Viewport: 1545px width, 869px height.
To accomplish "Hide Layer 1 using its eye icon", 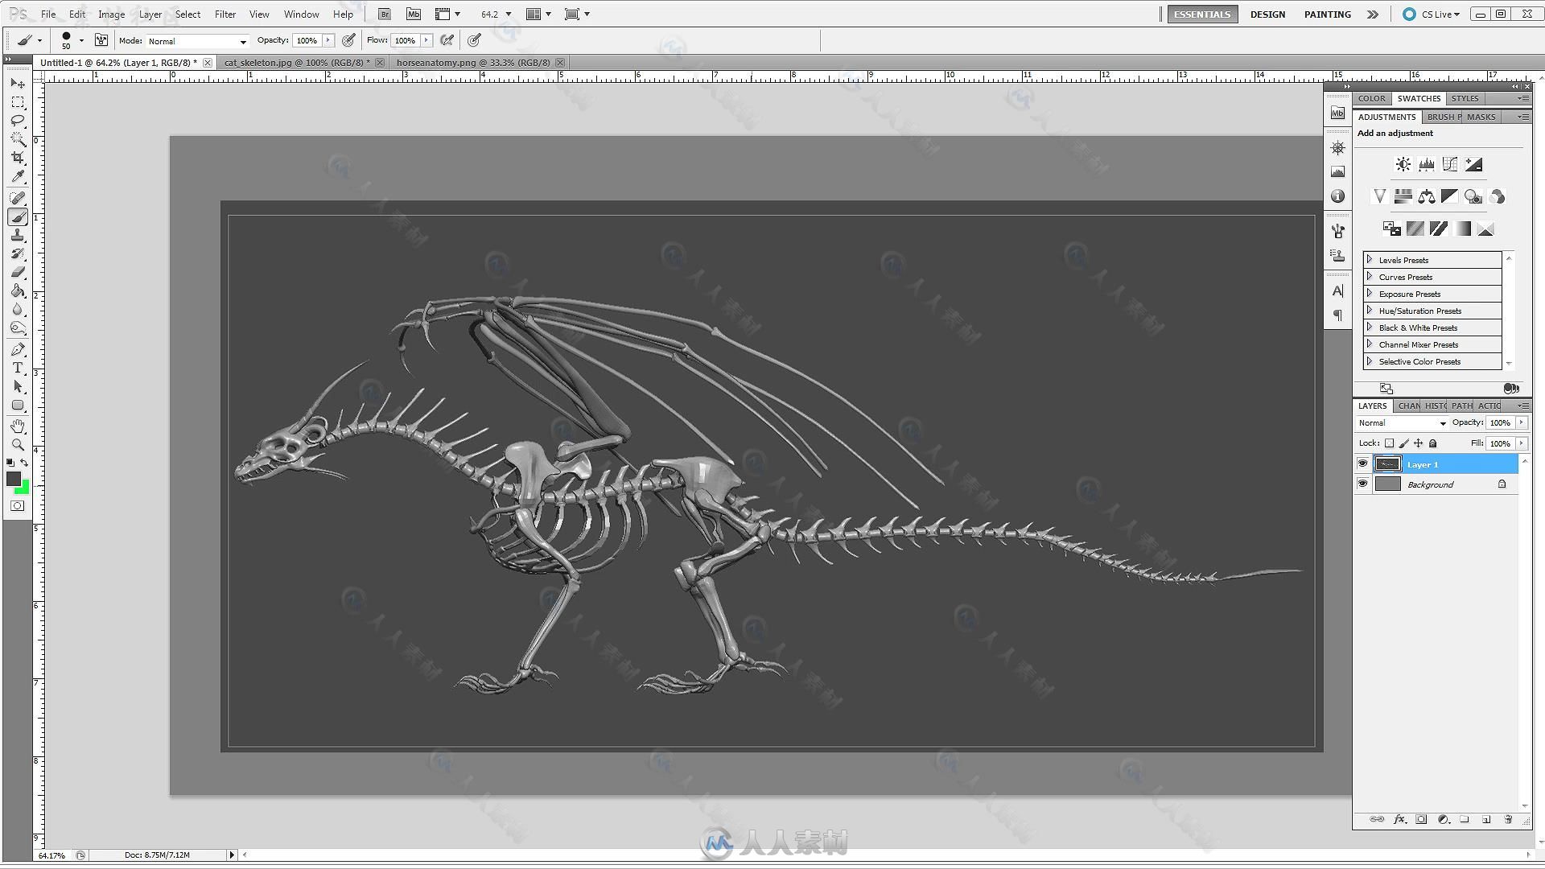I will 1362,463.
